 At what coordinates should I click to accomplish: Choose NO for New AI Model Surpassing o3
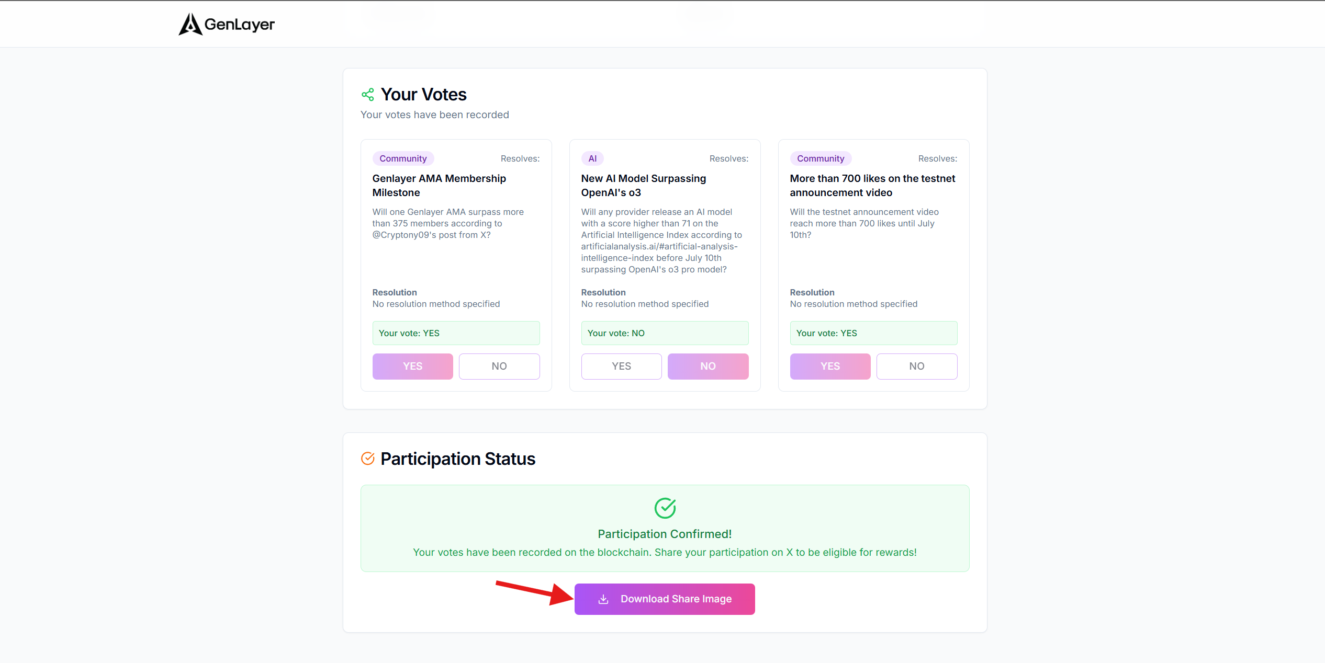point(708,367)
